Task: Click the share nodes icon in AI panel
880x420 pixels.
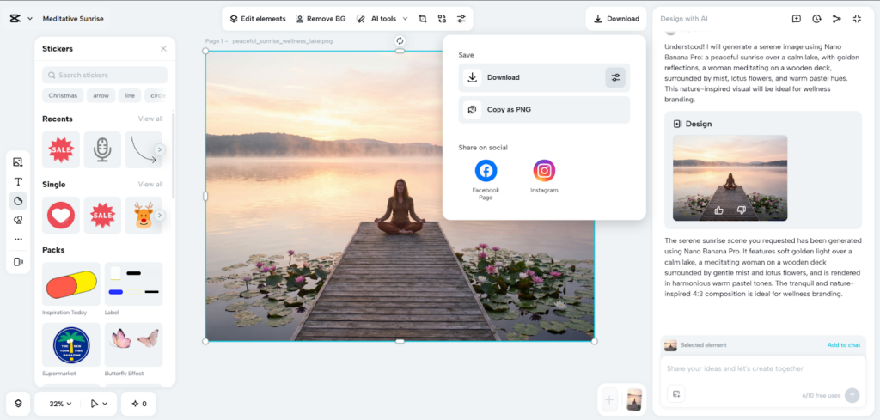Action: click(x=837, y=19)
